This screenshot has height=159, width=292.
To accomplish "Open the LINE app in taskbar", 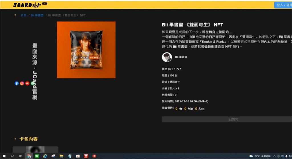I will (x=37, y=156).
